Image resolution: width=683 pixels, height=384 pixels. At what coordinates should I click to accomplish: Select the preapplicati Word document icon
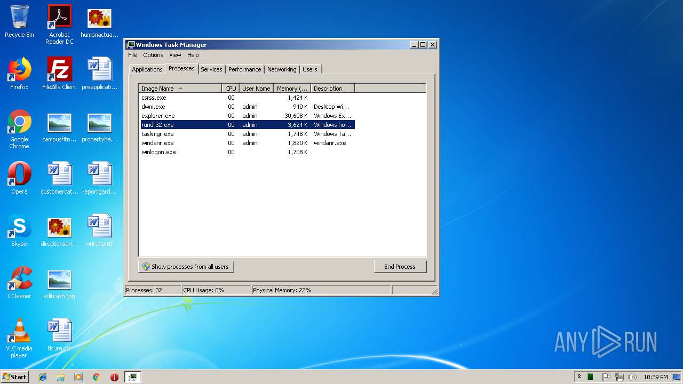tap(99, 74)
